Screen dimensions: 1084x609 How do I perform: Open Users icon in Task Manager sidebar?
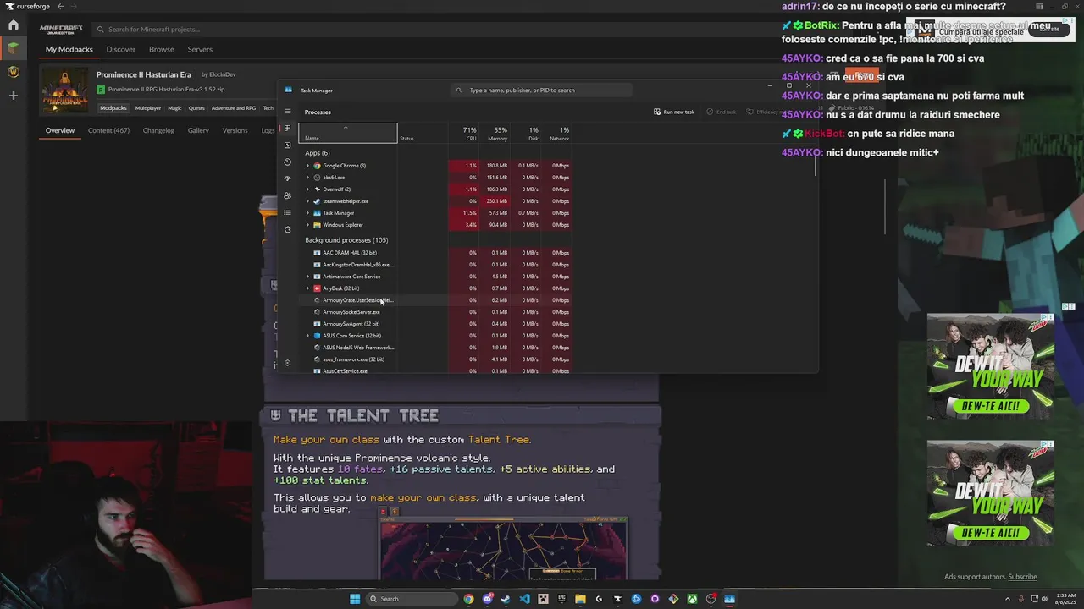(288, 195)
